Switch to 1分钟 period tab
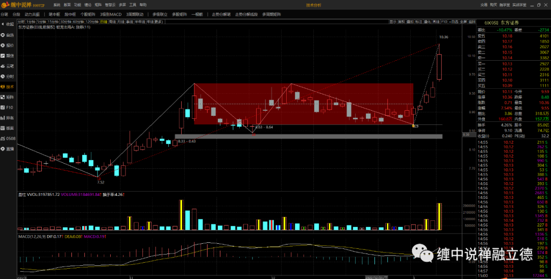The image size is (551, 279). tap(31, 22)
